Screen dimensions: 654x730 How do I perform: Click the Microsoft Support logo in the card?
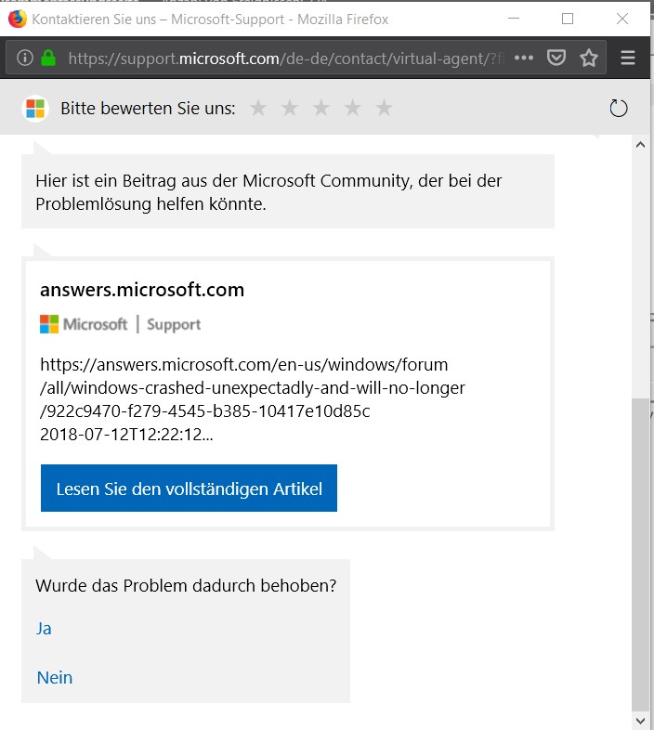120,324
